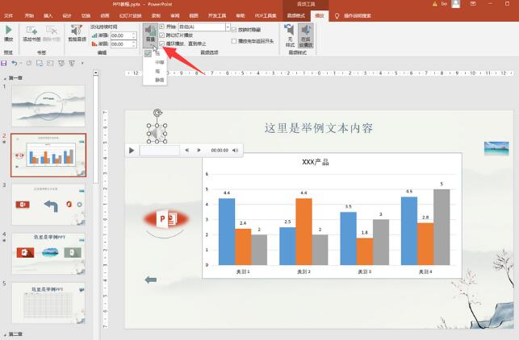Select Play in Background (在后台播放) style
The height and width of the screenshot is (340, 519).
pos(306,35)
